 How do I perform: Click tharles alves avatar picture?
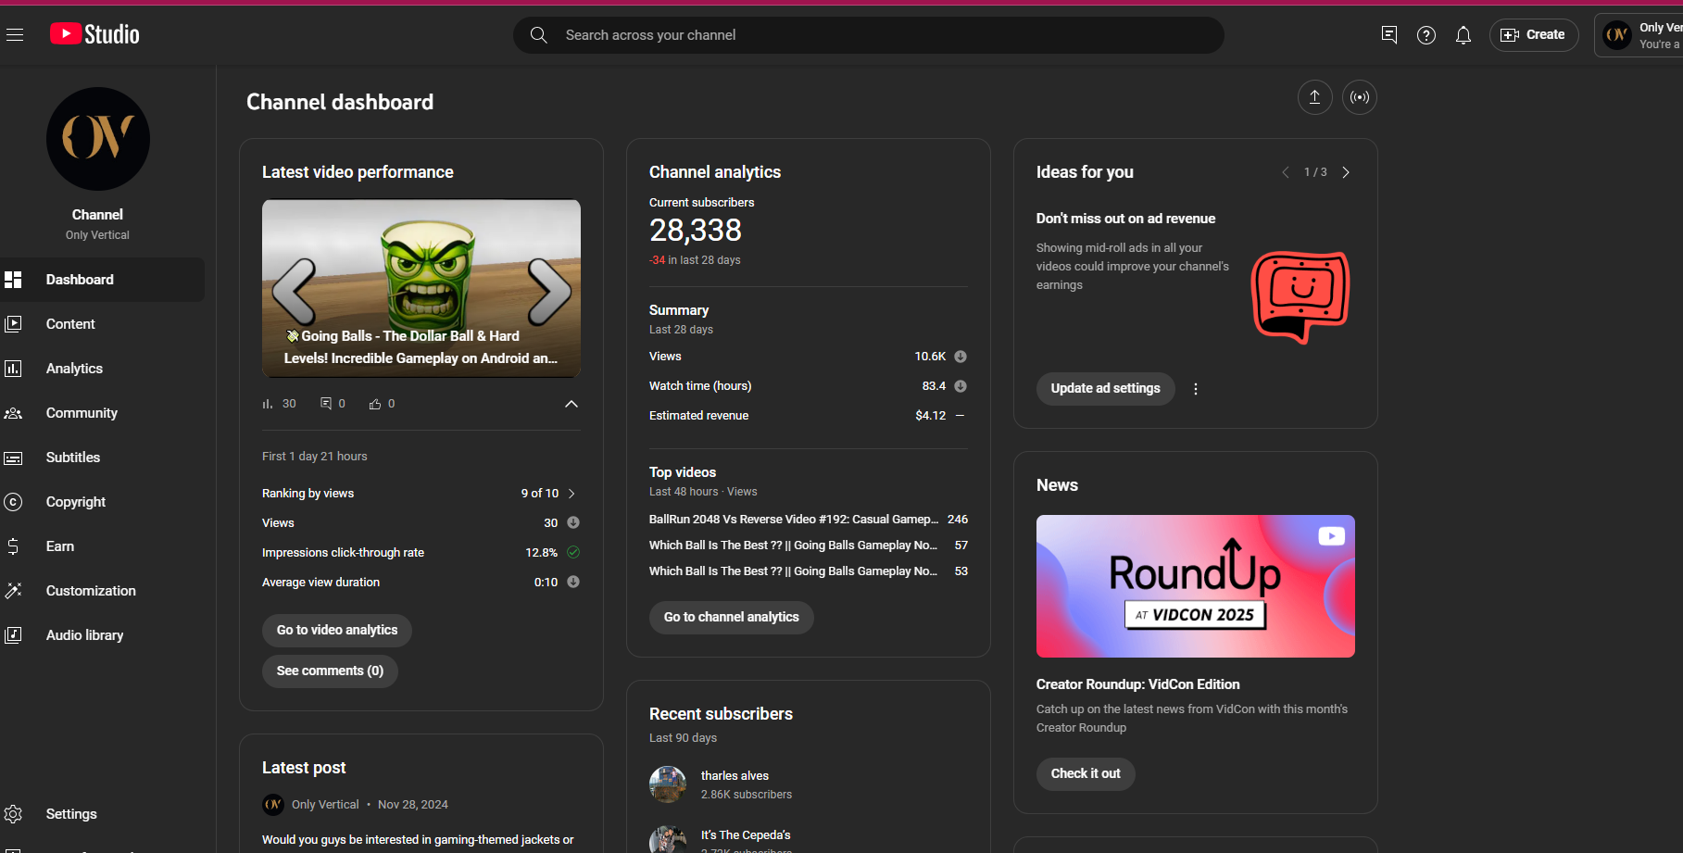[668, 784]
